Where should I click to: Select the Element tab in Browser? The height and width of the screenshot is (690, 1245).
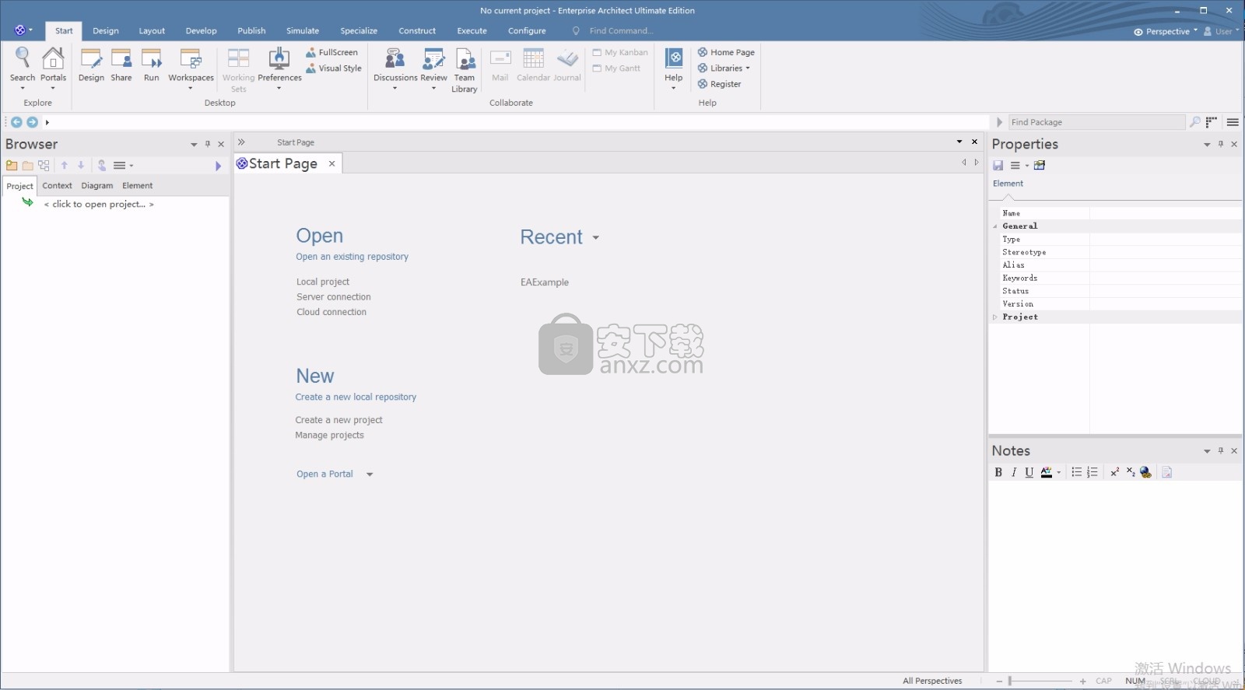[138, 186]
